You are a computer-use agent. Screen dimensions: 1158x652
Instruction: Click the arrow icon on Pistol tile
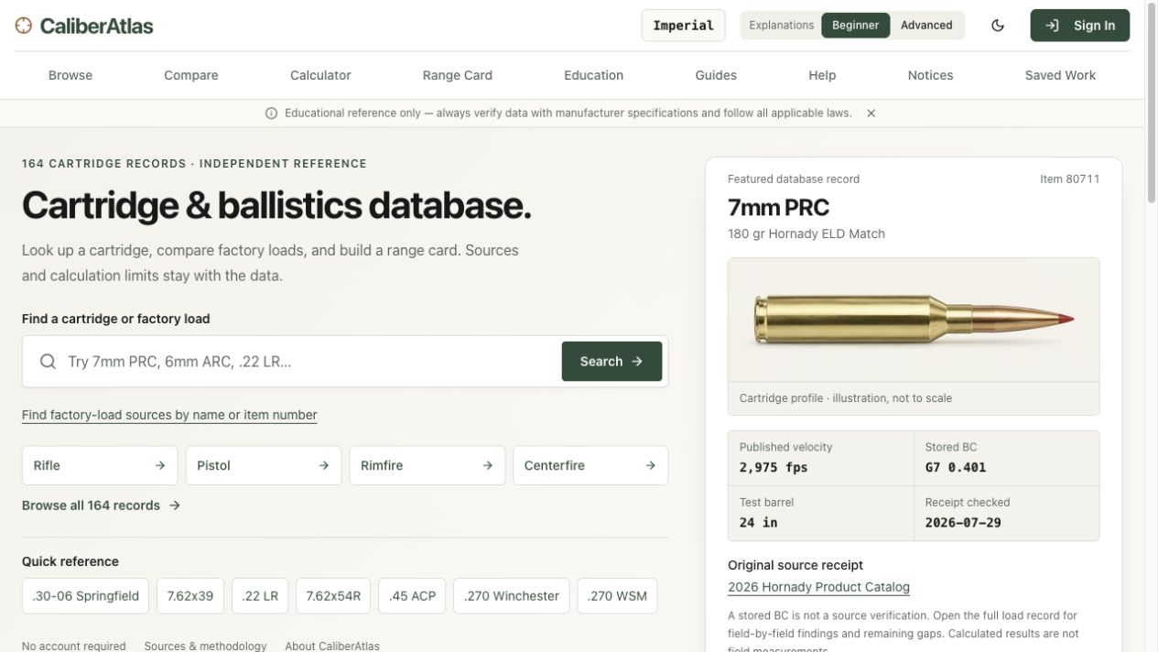(x=323, y=465)
